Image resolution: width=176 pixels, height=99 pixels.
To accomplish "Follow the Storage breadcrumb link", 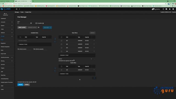I will [17, 12].
